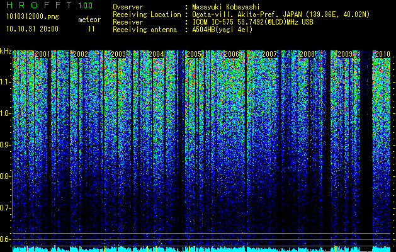Image resolution: width=396 pixels, height=252 pixels.
Task: Click the 2007 time marker
Action: [x=269, y=54]
